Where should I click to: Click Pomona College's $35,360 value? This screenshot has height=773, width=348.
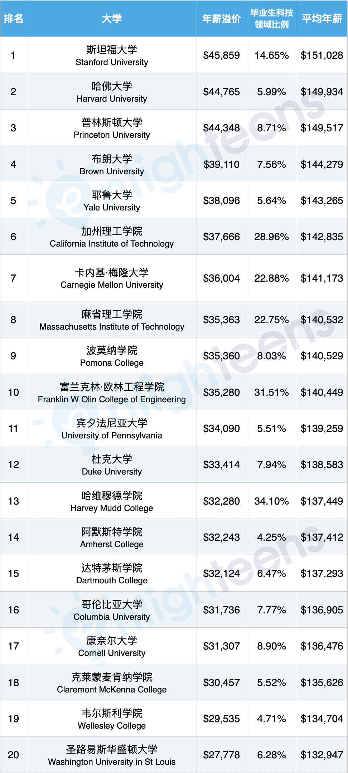coord(221,356)
